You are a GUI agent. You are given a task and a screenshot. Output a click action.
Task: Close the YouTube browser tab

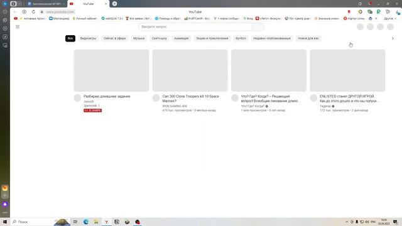click(x=106, y=4)
